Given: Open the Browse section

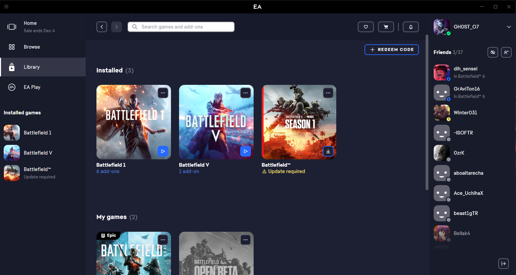Looking at the screenshot, I should 43,47.
